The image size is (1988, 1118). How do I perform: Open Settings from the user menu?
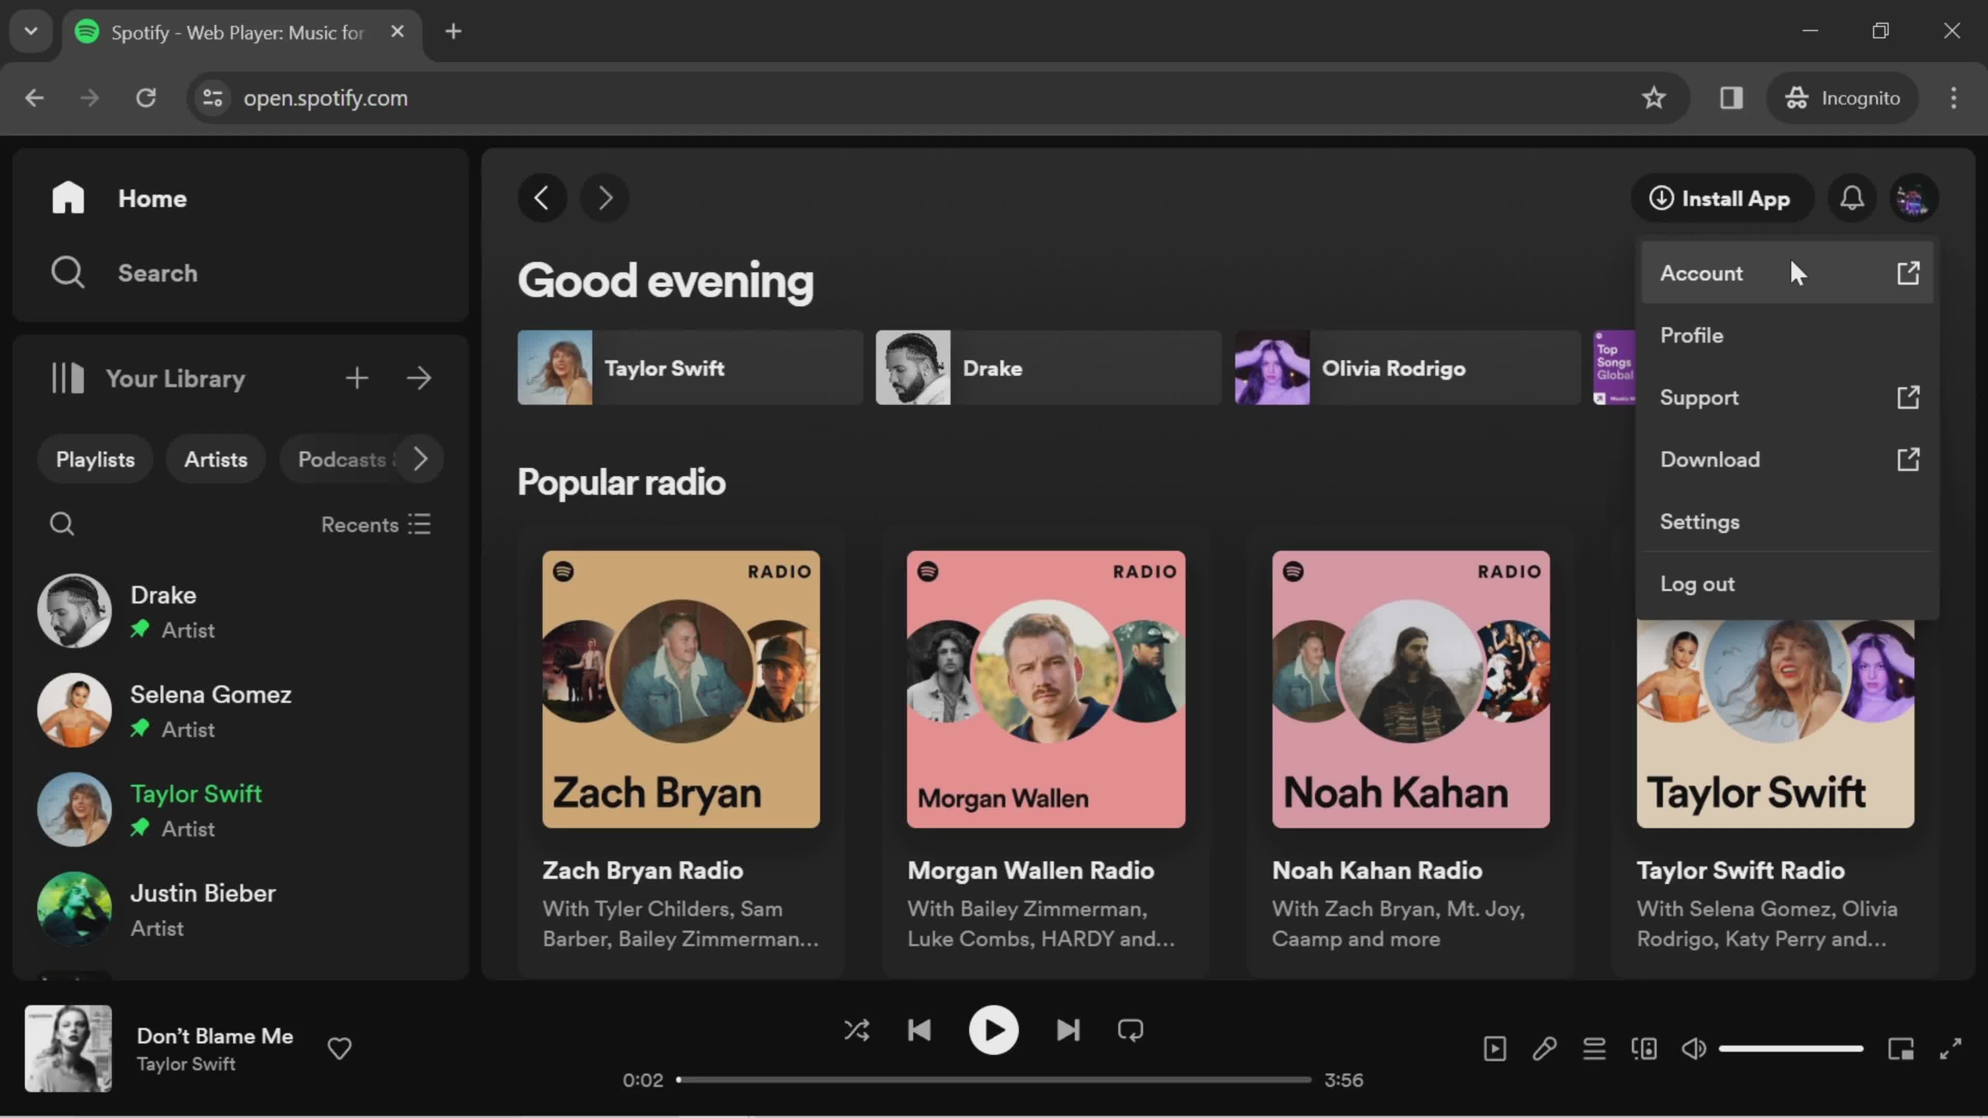click(1787, 522)
